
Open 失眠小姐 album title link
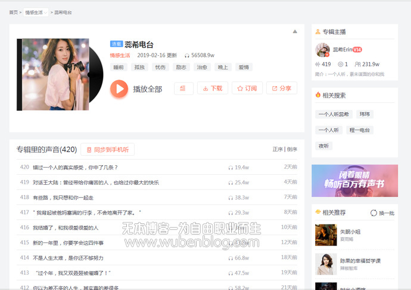coord(350,232)
